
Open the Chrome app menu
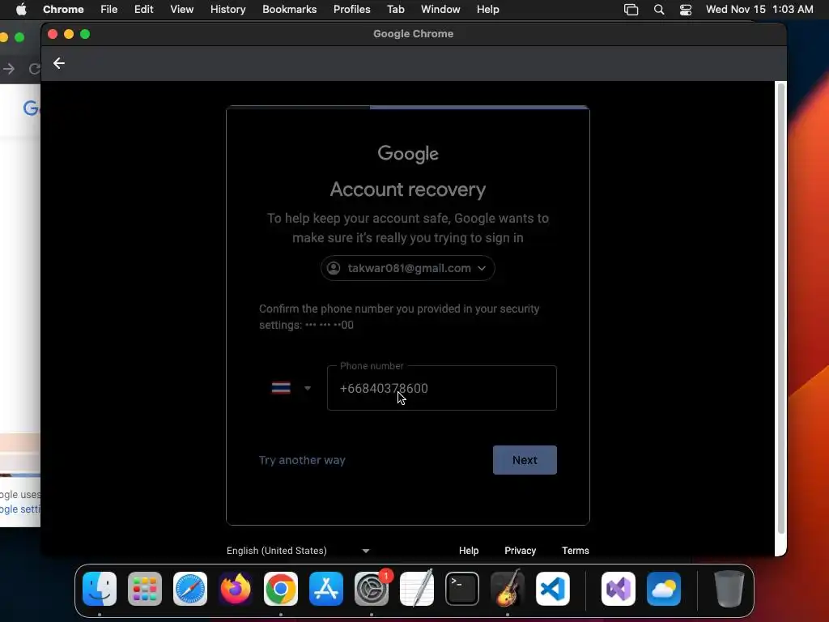pyautogui.click(x=63, y=9)
